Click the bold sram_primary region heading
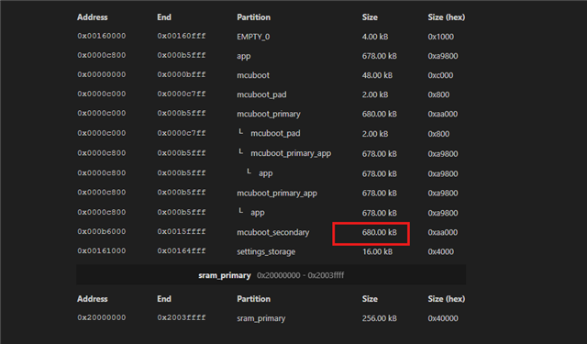 224,275
